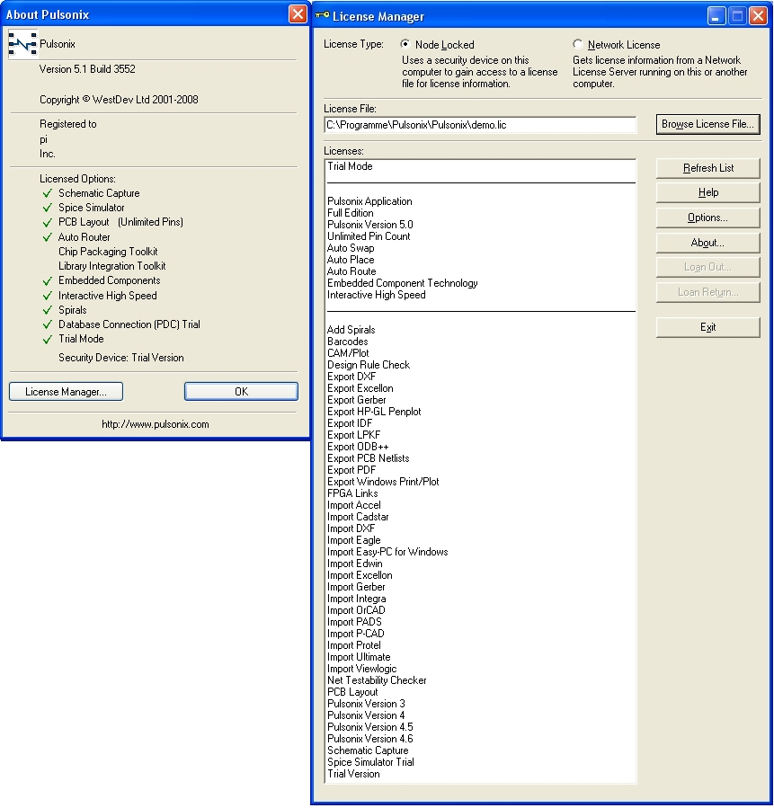Click OK in About Pulsonix dialog

(x=241, y=392)
